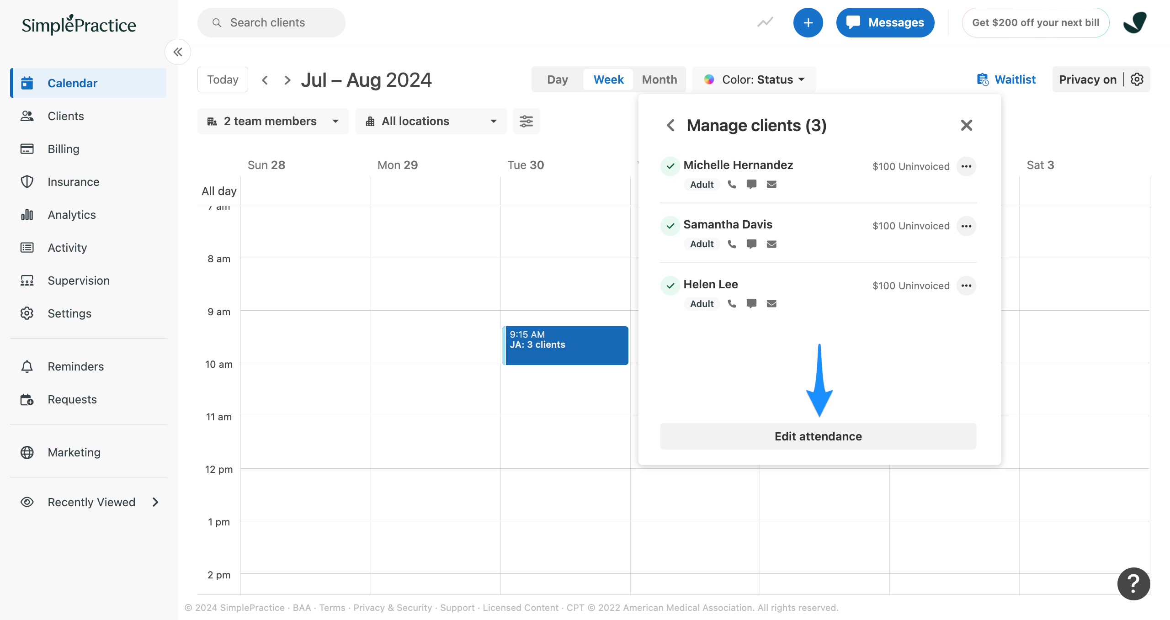This screenshot has width=1170, height=620.
Task: Click the SimplePractice logo
Action: point(79,25)
